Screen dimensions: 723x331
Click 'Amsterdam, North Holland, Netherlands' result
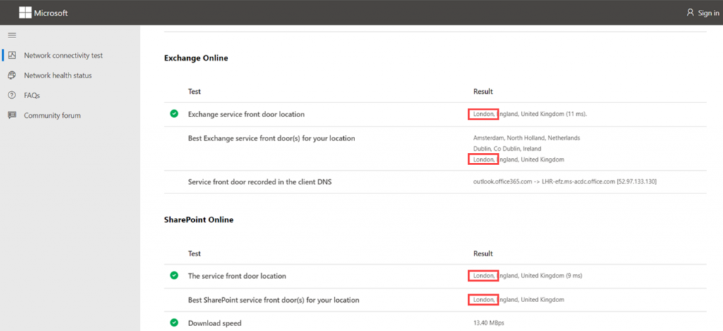[x=527, y=138]
